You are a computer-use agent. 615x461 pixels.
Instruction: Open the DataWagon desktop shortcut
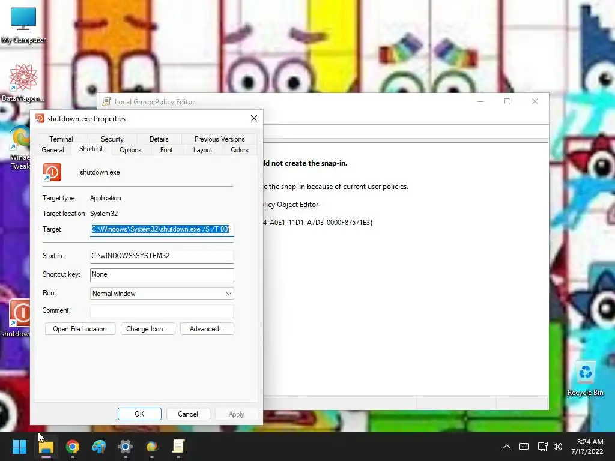22,83
